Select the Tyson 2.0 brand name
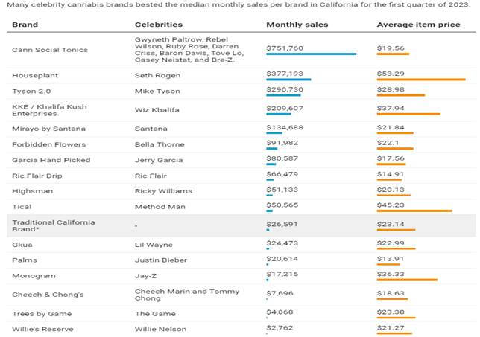Image resolution: width=480 pixels, height=337 pixels. coord(30,92)
